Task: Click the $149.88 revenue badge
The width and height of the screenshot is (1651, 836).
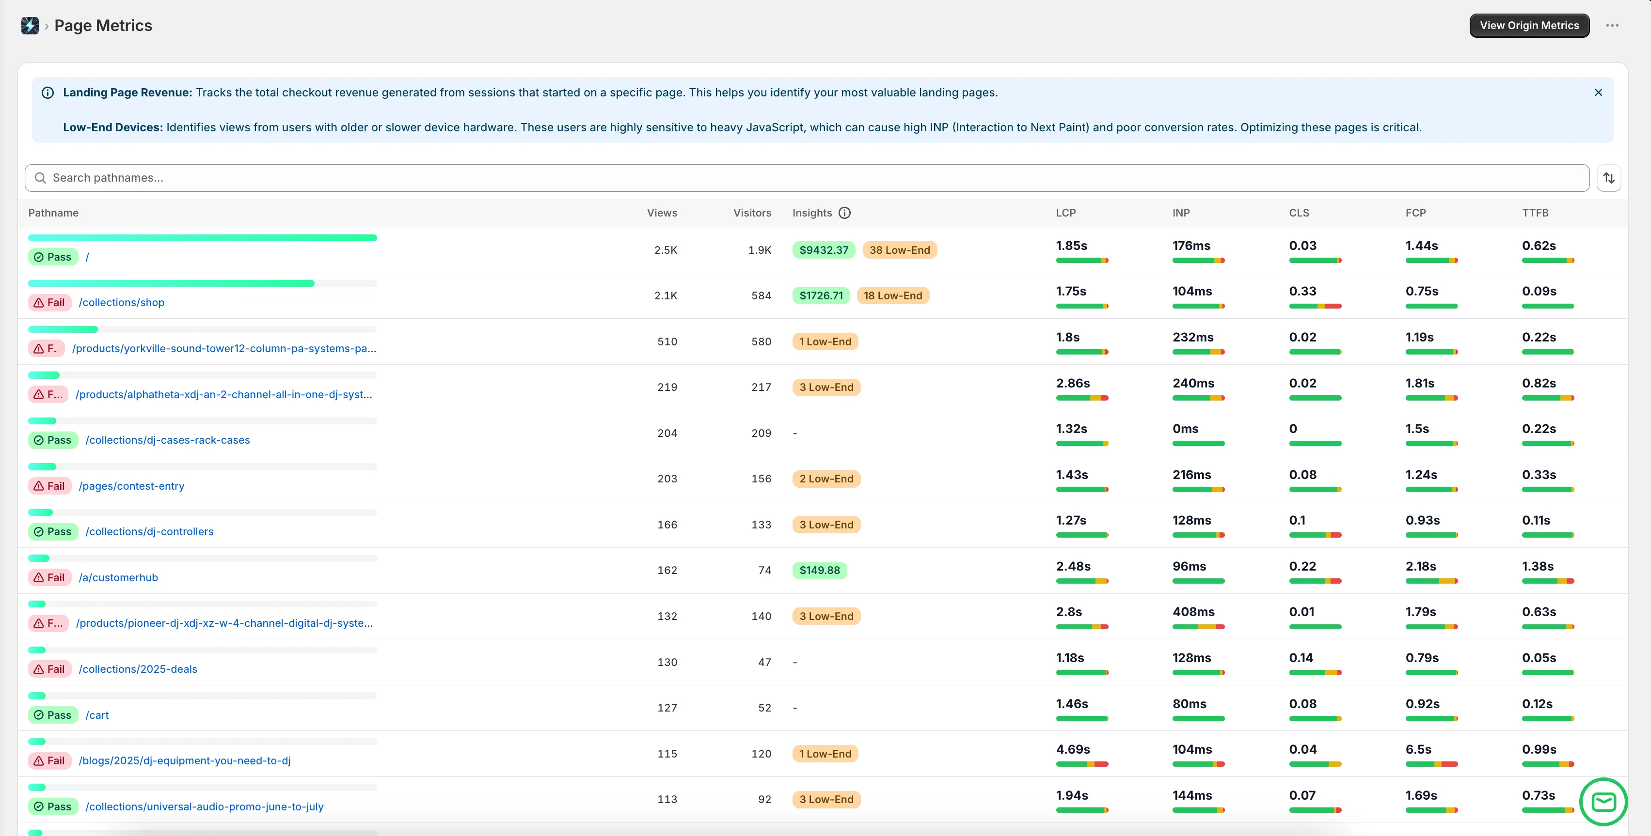Action: tap(819, 570)
